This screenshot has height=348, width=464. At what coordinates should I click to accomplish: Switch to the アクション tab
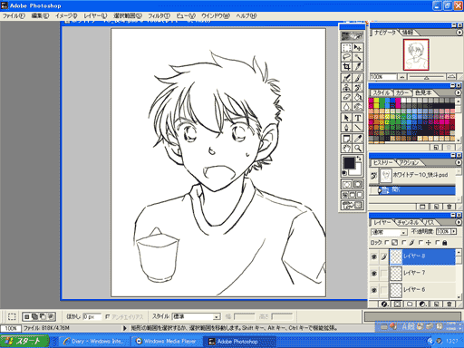click(409, 163)
